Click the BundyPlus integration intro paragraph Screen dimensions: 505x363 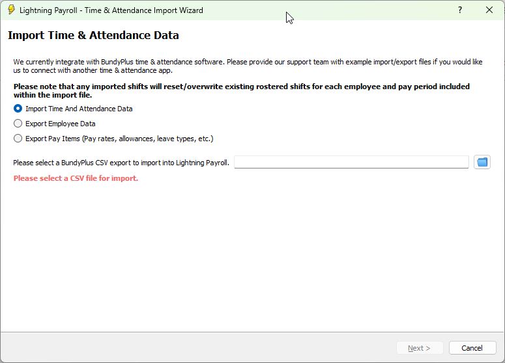point(248,66)
